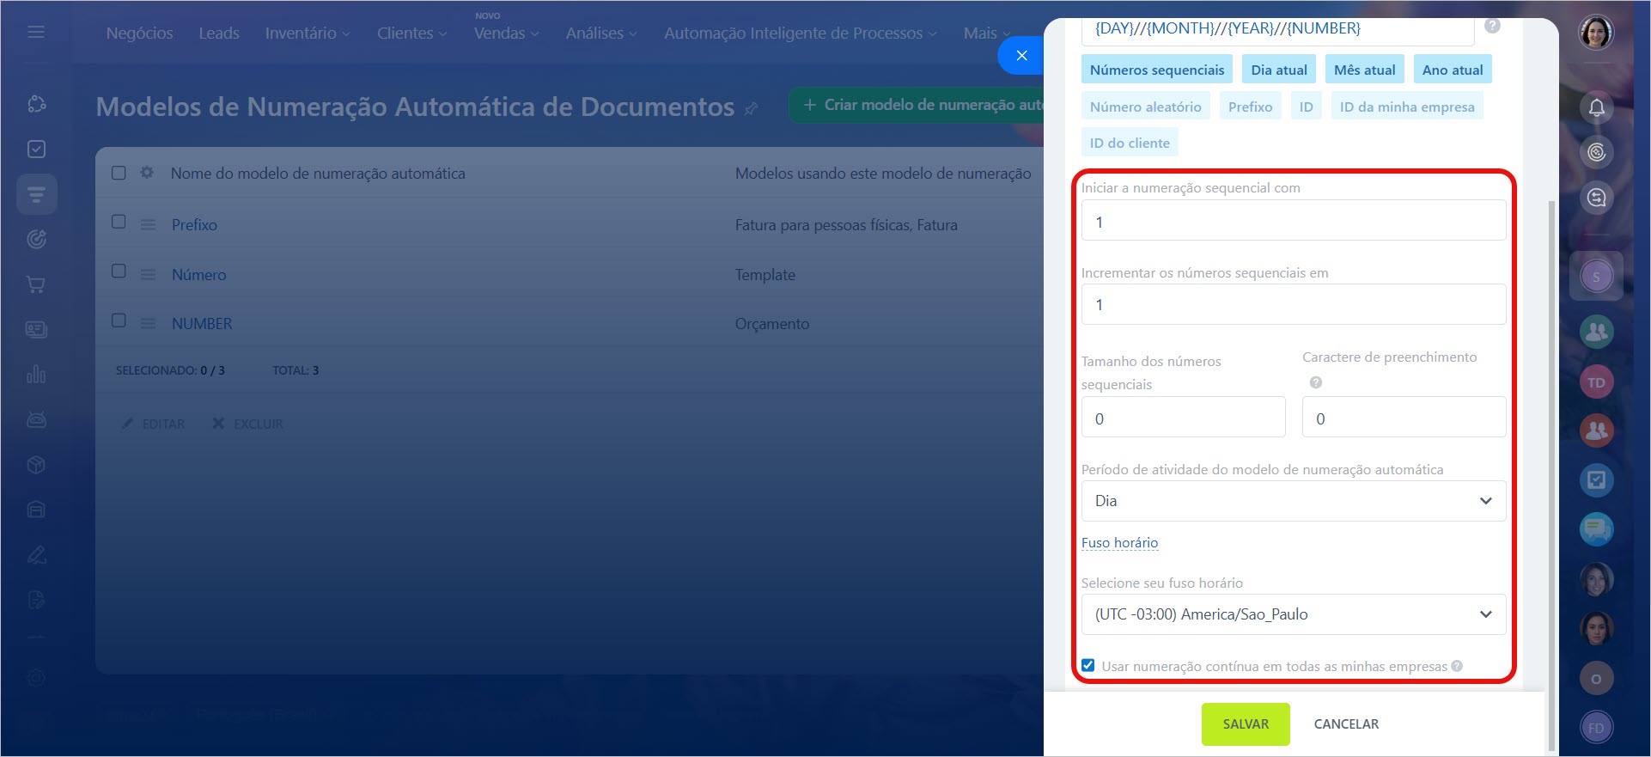Screen dimensions: 1651x757
Task: Click the Fuso horário link
Action: [x=1119, y=542]
